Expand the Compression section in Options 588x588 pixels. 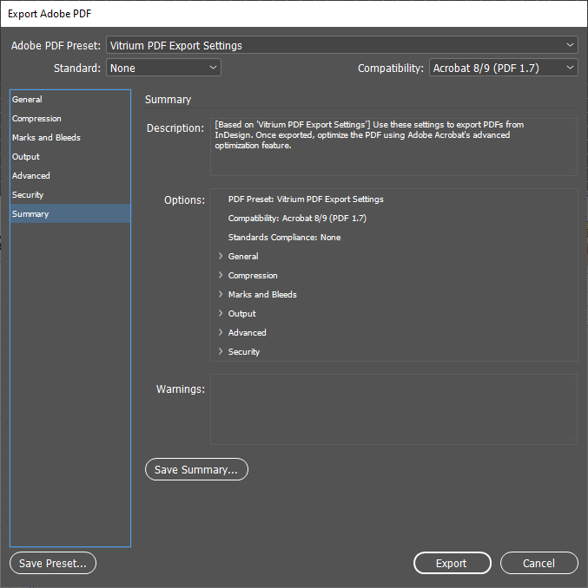(221, 275)
